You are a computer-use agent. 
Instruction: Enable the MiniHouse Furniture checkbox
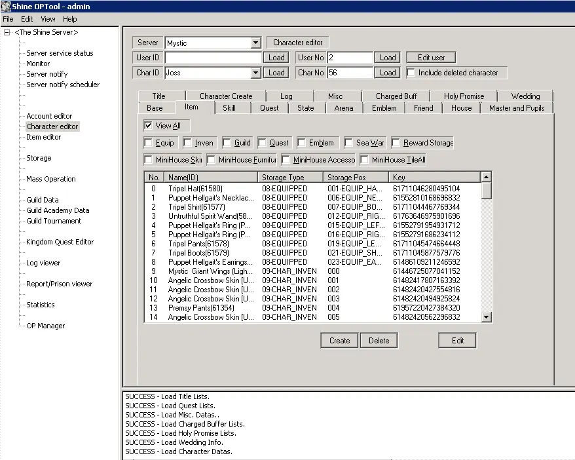tap(212, 160)
